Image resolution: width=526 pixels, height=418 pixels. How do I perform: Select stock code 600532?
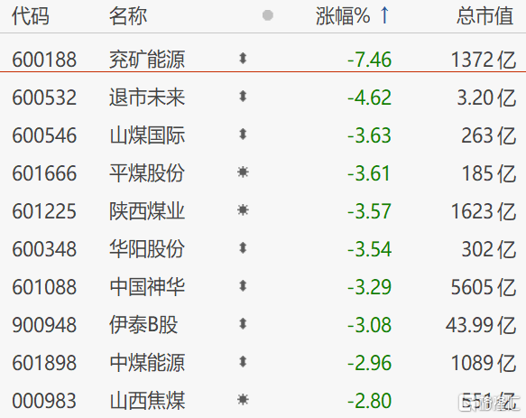tap(44, 98)
